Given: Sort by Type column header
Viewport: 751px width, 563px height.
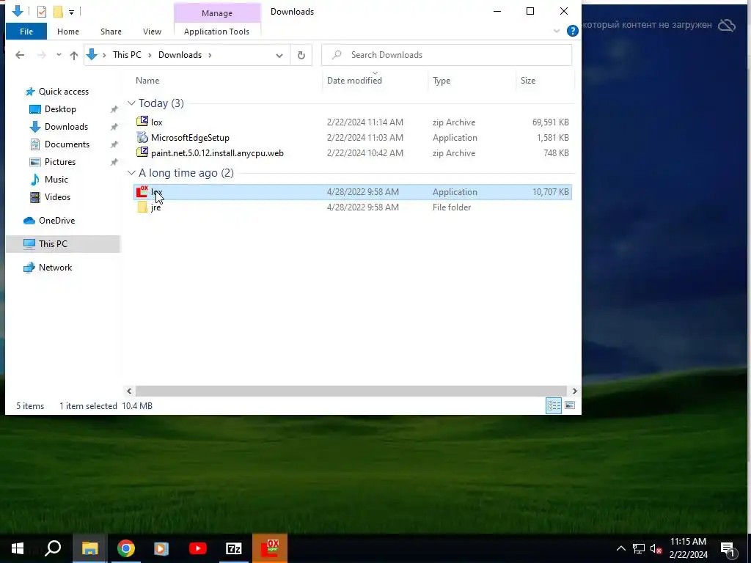Looking at the screenshot, I should (441, 81).
